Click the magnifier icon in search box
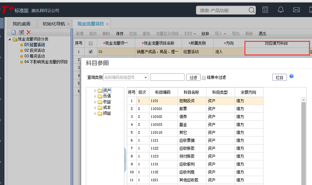This screenshot has height=185, width=312. (251, 10)
